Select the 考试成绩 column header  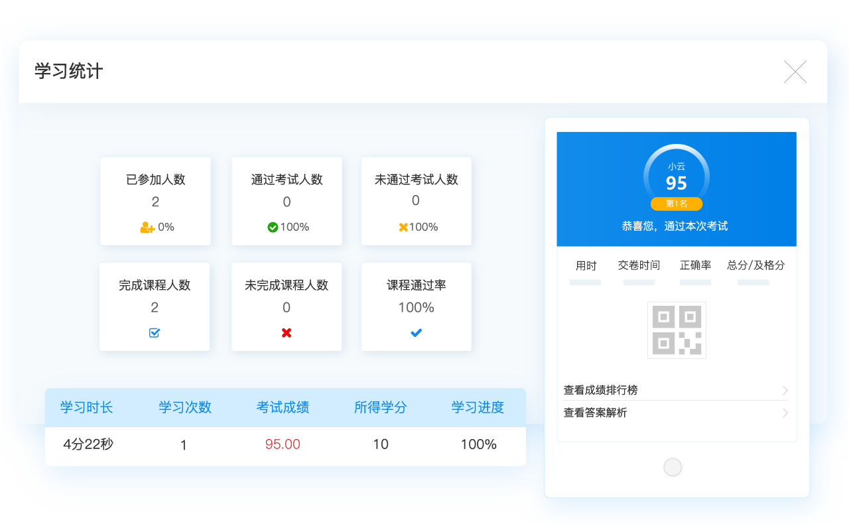(x=283, y=407)
